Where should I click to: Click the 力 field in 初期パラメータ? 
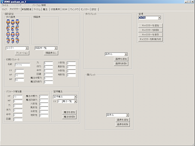[48, 63]
